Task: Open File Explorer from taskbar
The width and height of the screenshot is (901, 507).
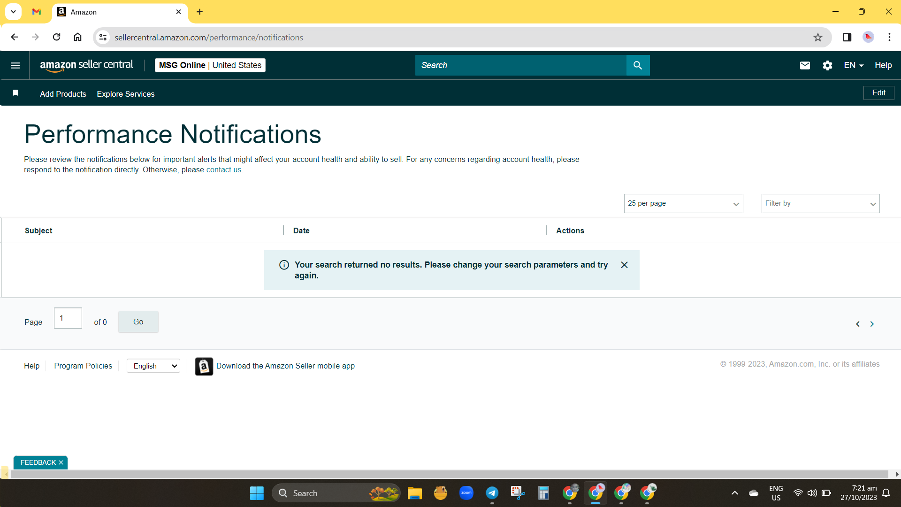Action: tap(415, 493)
